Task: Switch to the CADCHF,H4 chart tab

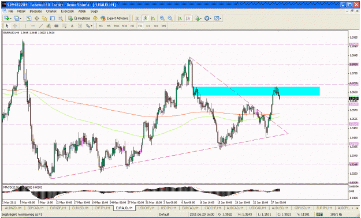Action: (213, 208)
